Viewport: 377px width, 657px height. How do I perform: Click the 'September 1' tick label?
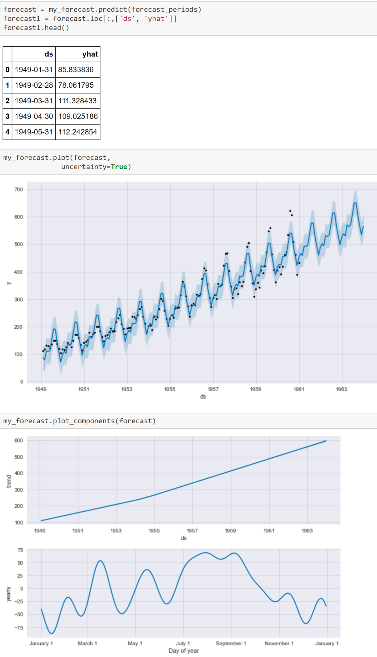[x=231, y=643]
